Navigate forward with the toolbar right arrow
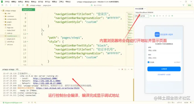This screenshot has height=104, width=194. coord(15,5)
